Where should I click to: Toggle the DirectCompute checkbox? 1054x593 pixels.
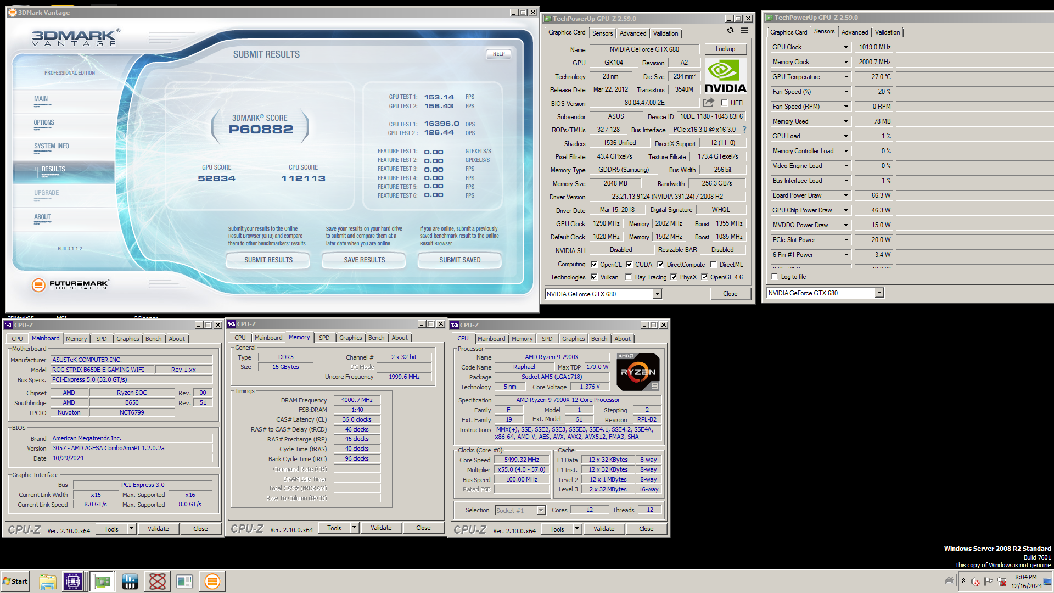[660, 264]
